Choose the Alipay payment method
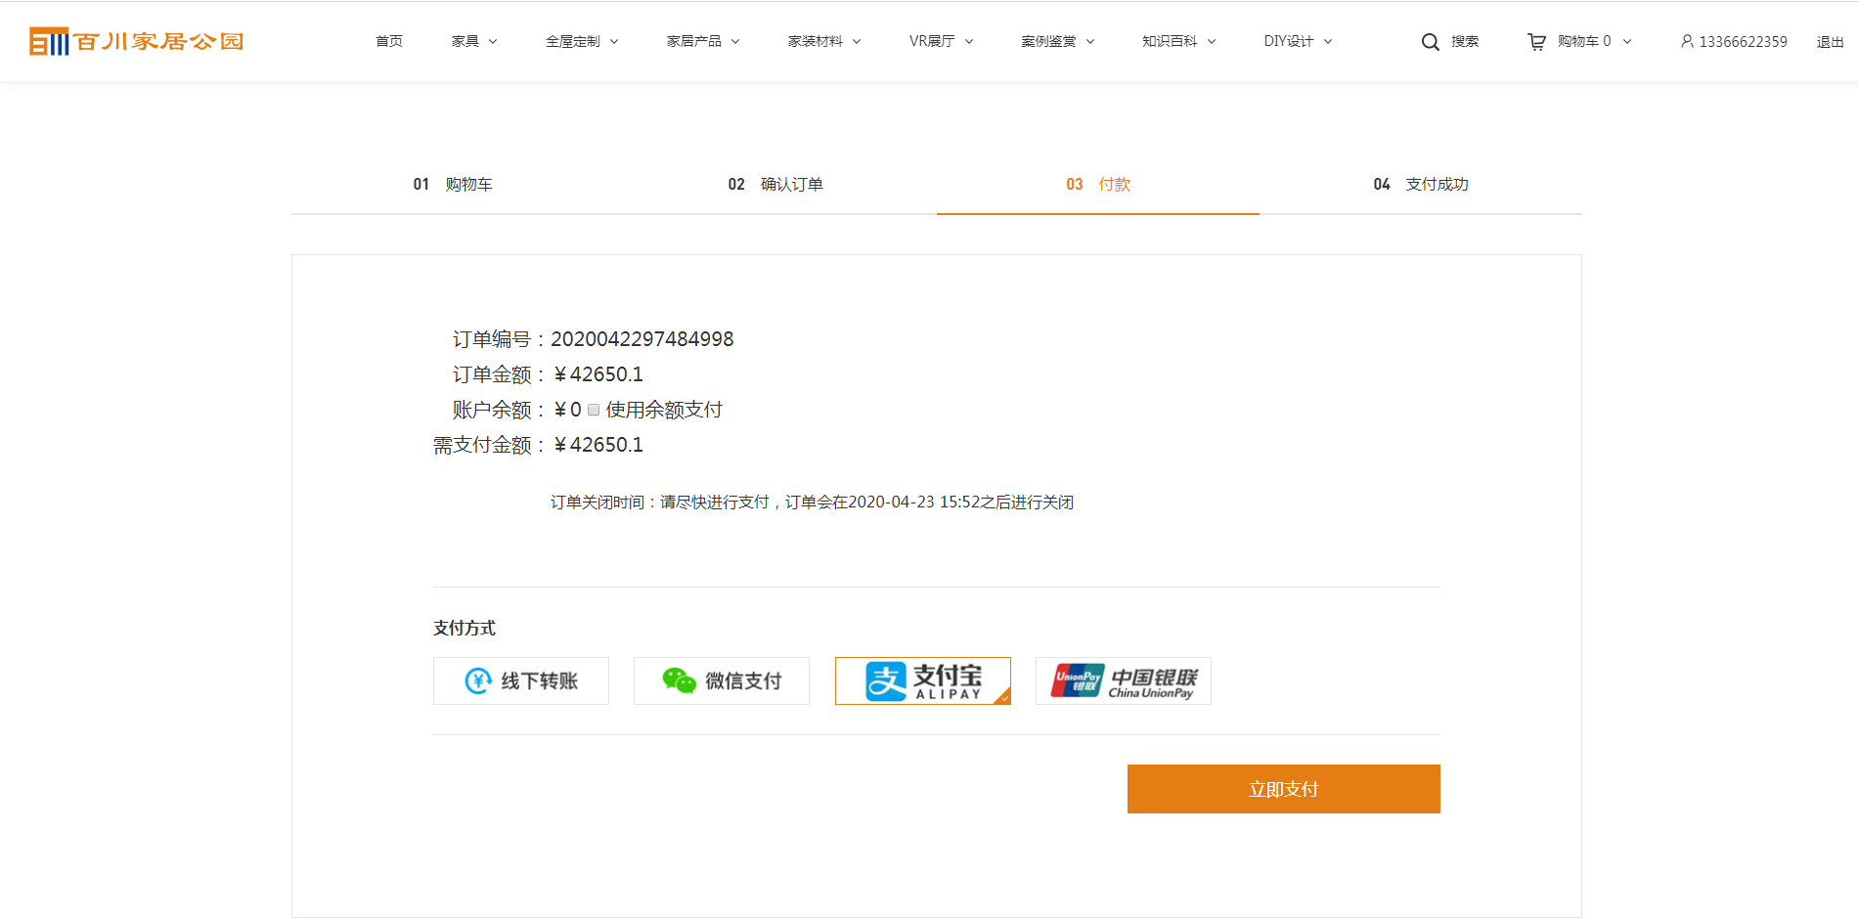This screenshot has width=1859, height=918. [922, 680]
